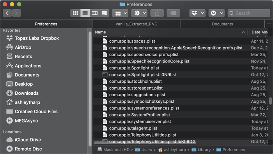
Task: Open Creative Cloud Files in sidebar
Action: 36,112
